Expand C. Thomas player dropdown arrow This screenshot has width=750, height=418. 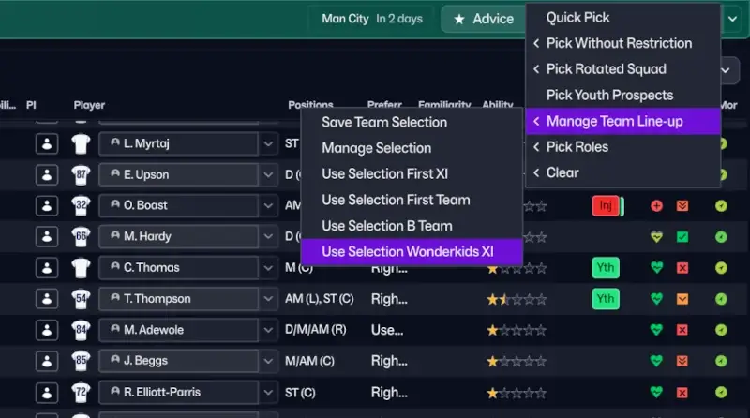268,268
